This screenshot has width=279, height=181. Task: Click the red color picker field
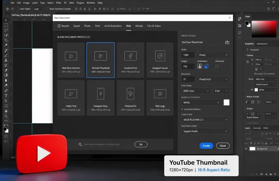[264, 29]
